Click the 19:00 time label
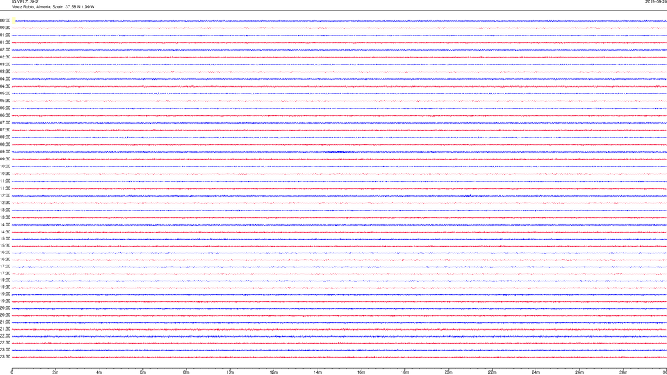Image resolution: width=667 pixels, height=375 pixels. 5,294
